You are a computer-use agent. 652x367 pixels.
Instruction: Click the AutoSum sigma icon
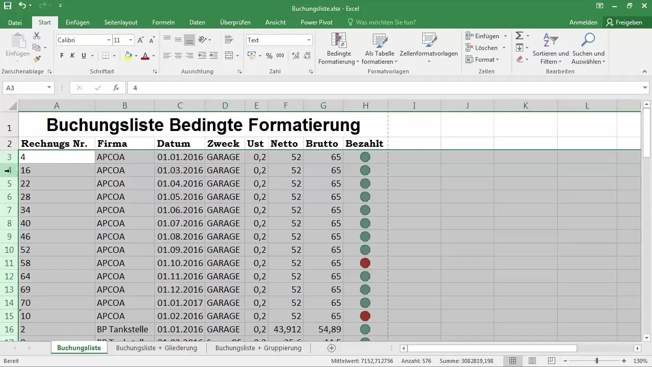519,36
